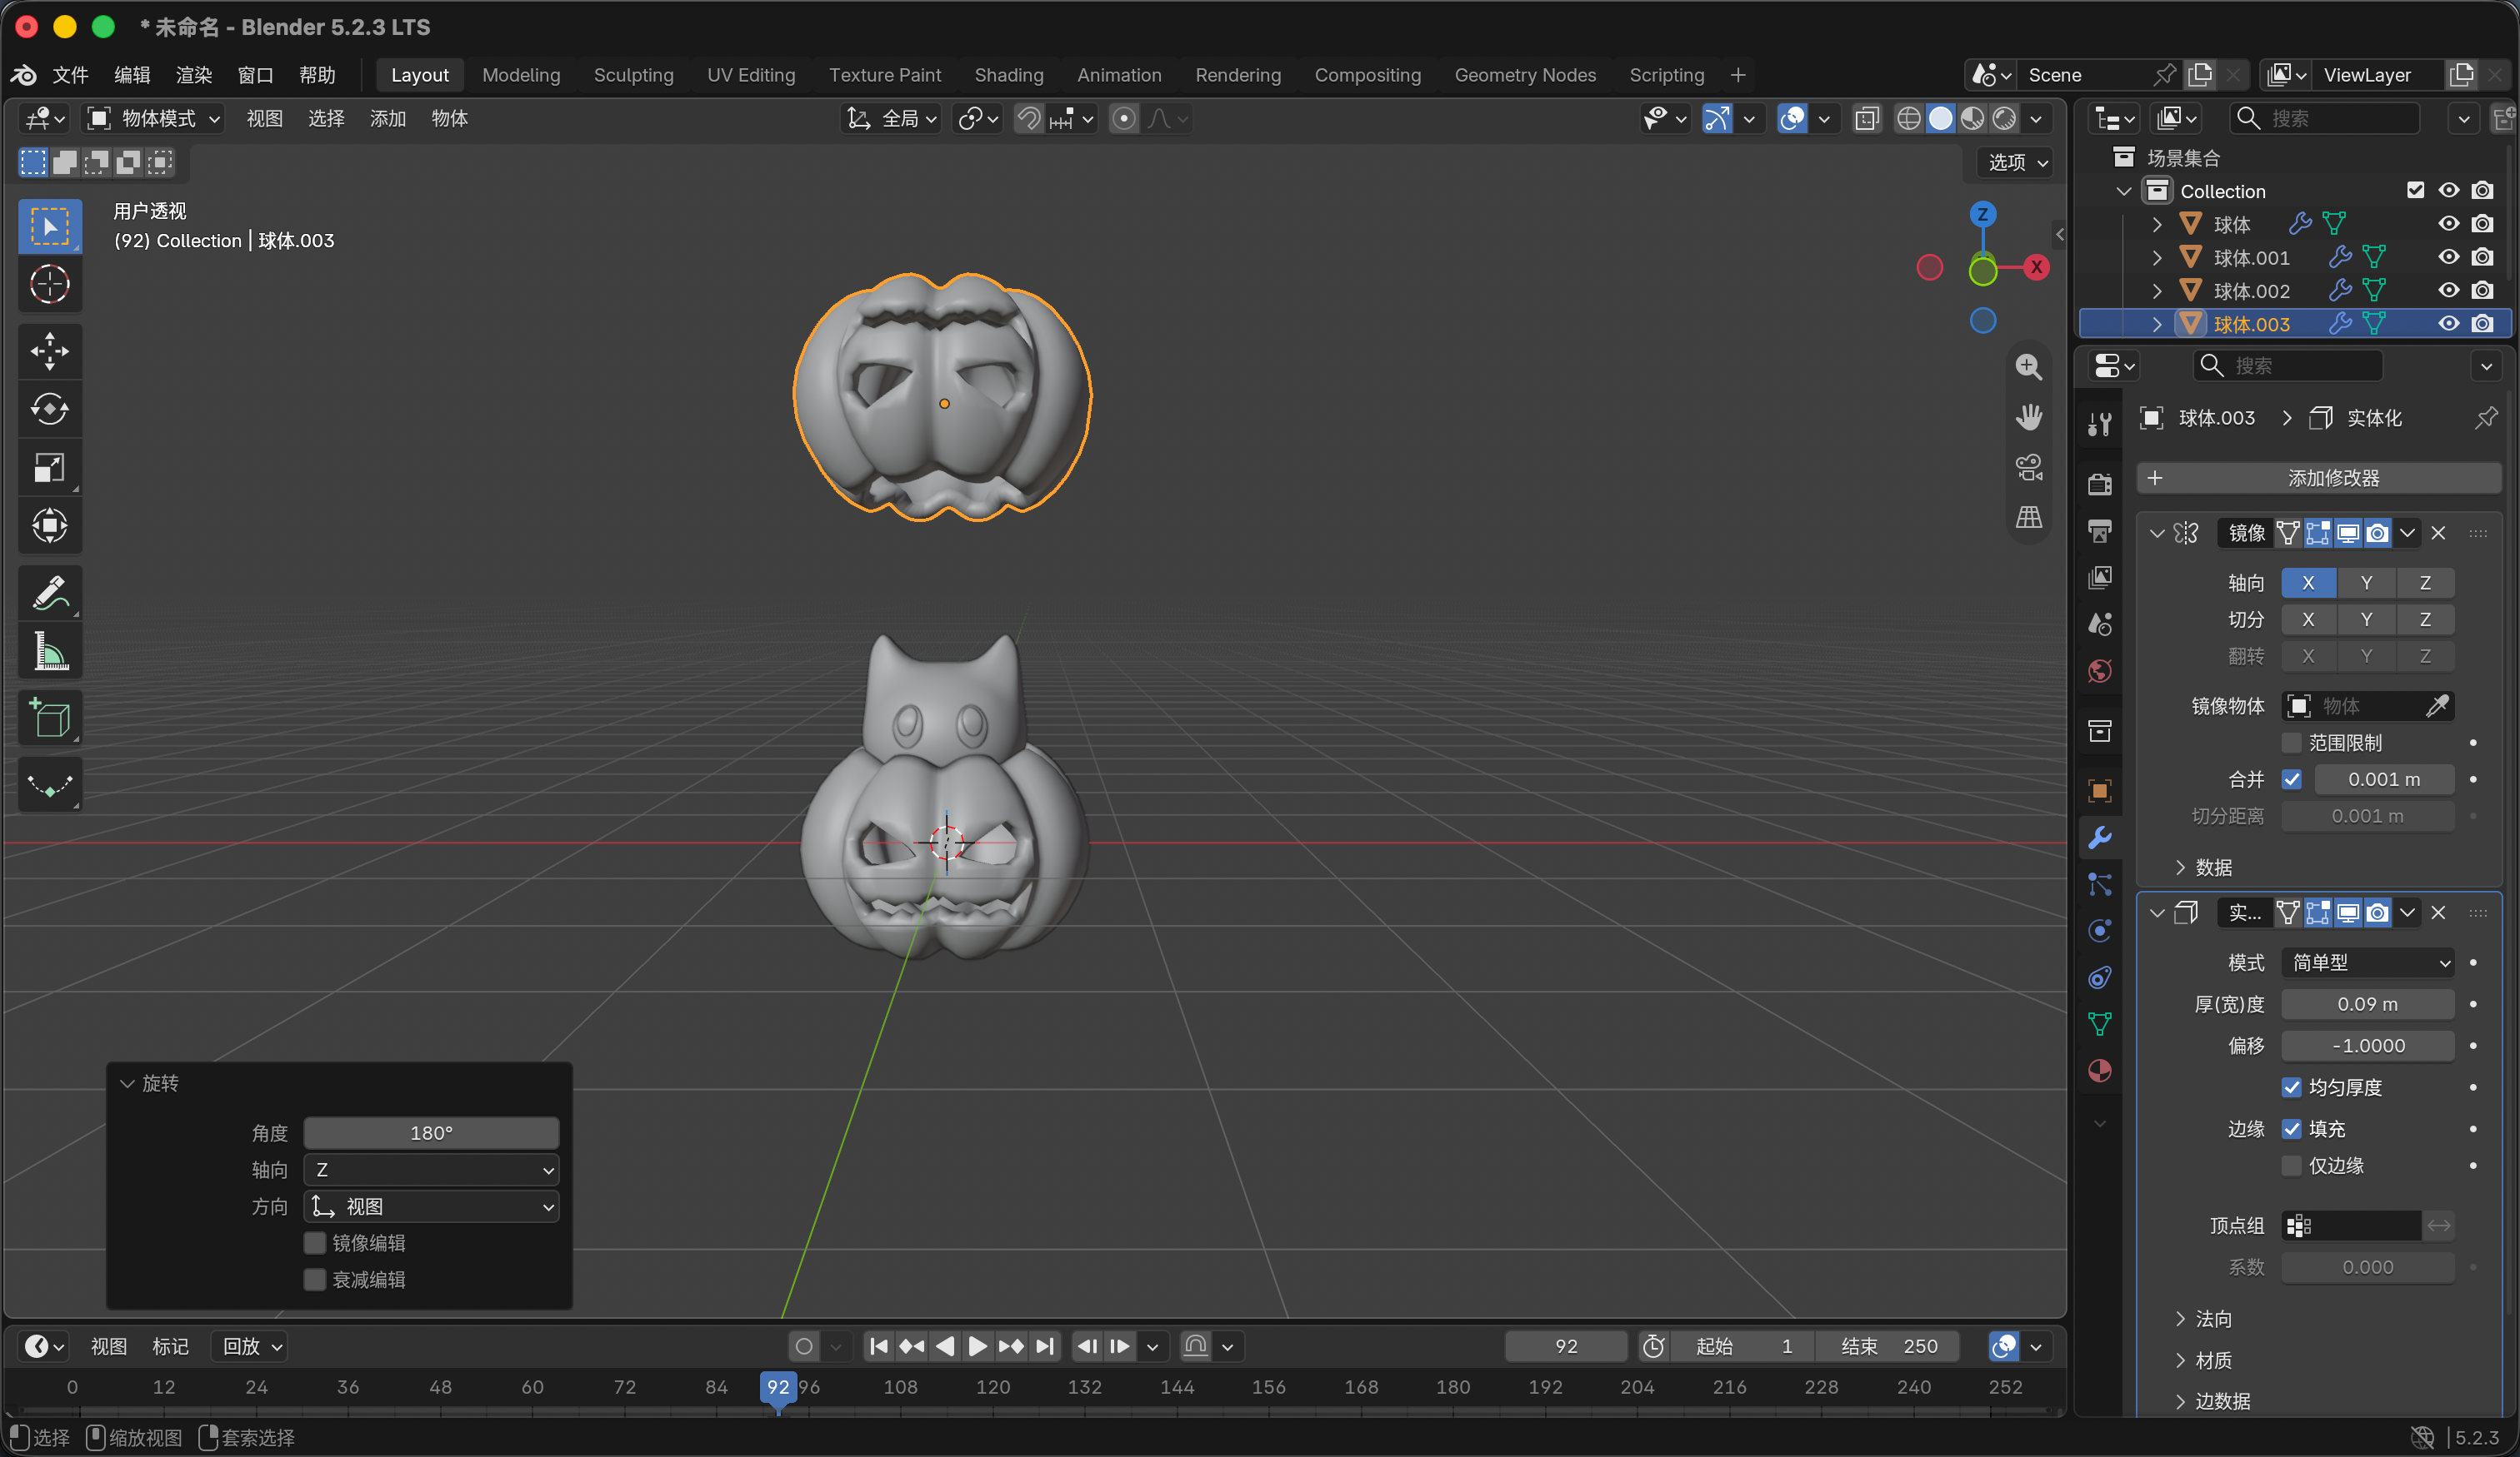This screenshot has height=1457, width=2520.
Task: Select the 3D Cursor tool
Action: [x=50, y=285]
